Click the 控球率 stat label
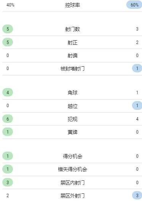142x201 pixels. [x=73, y=5]
